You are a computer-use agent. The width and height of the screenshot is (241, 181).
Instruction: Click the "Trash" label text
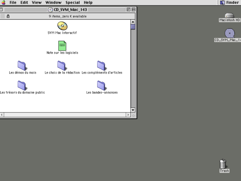[224, 171]
